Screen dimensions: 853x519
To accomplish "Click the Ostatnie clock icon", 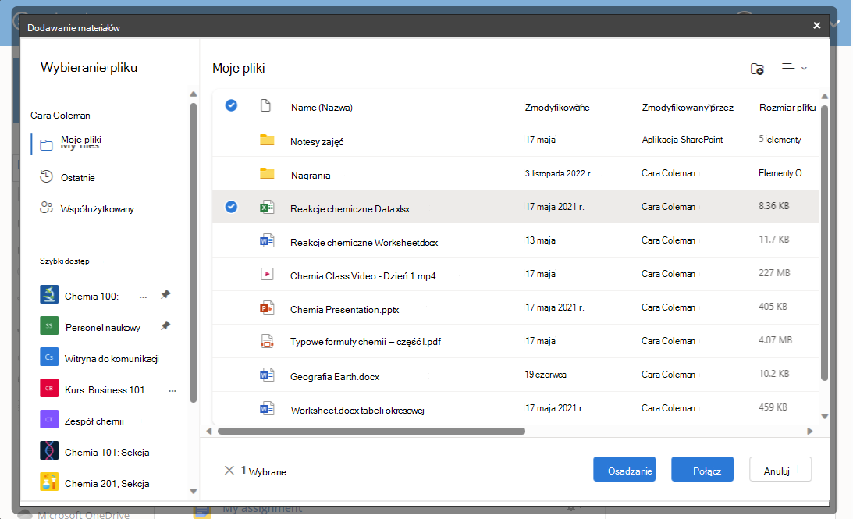I will coord(46,176).
